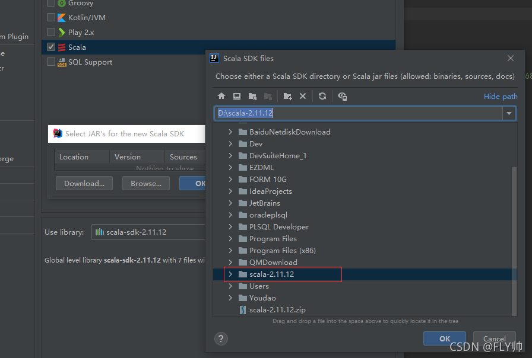Select the IdeaProjects folder row
The width and height of the screenshot is (532, 358).
[x=362, y=191]
